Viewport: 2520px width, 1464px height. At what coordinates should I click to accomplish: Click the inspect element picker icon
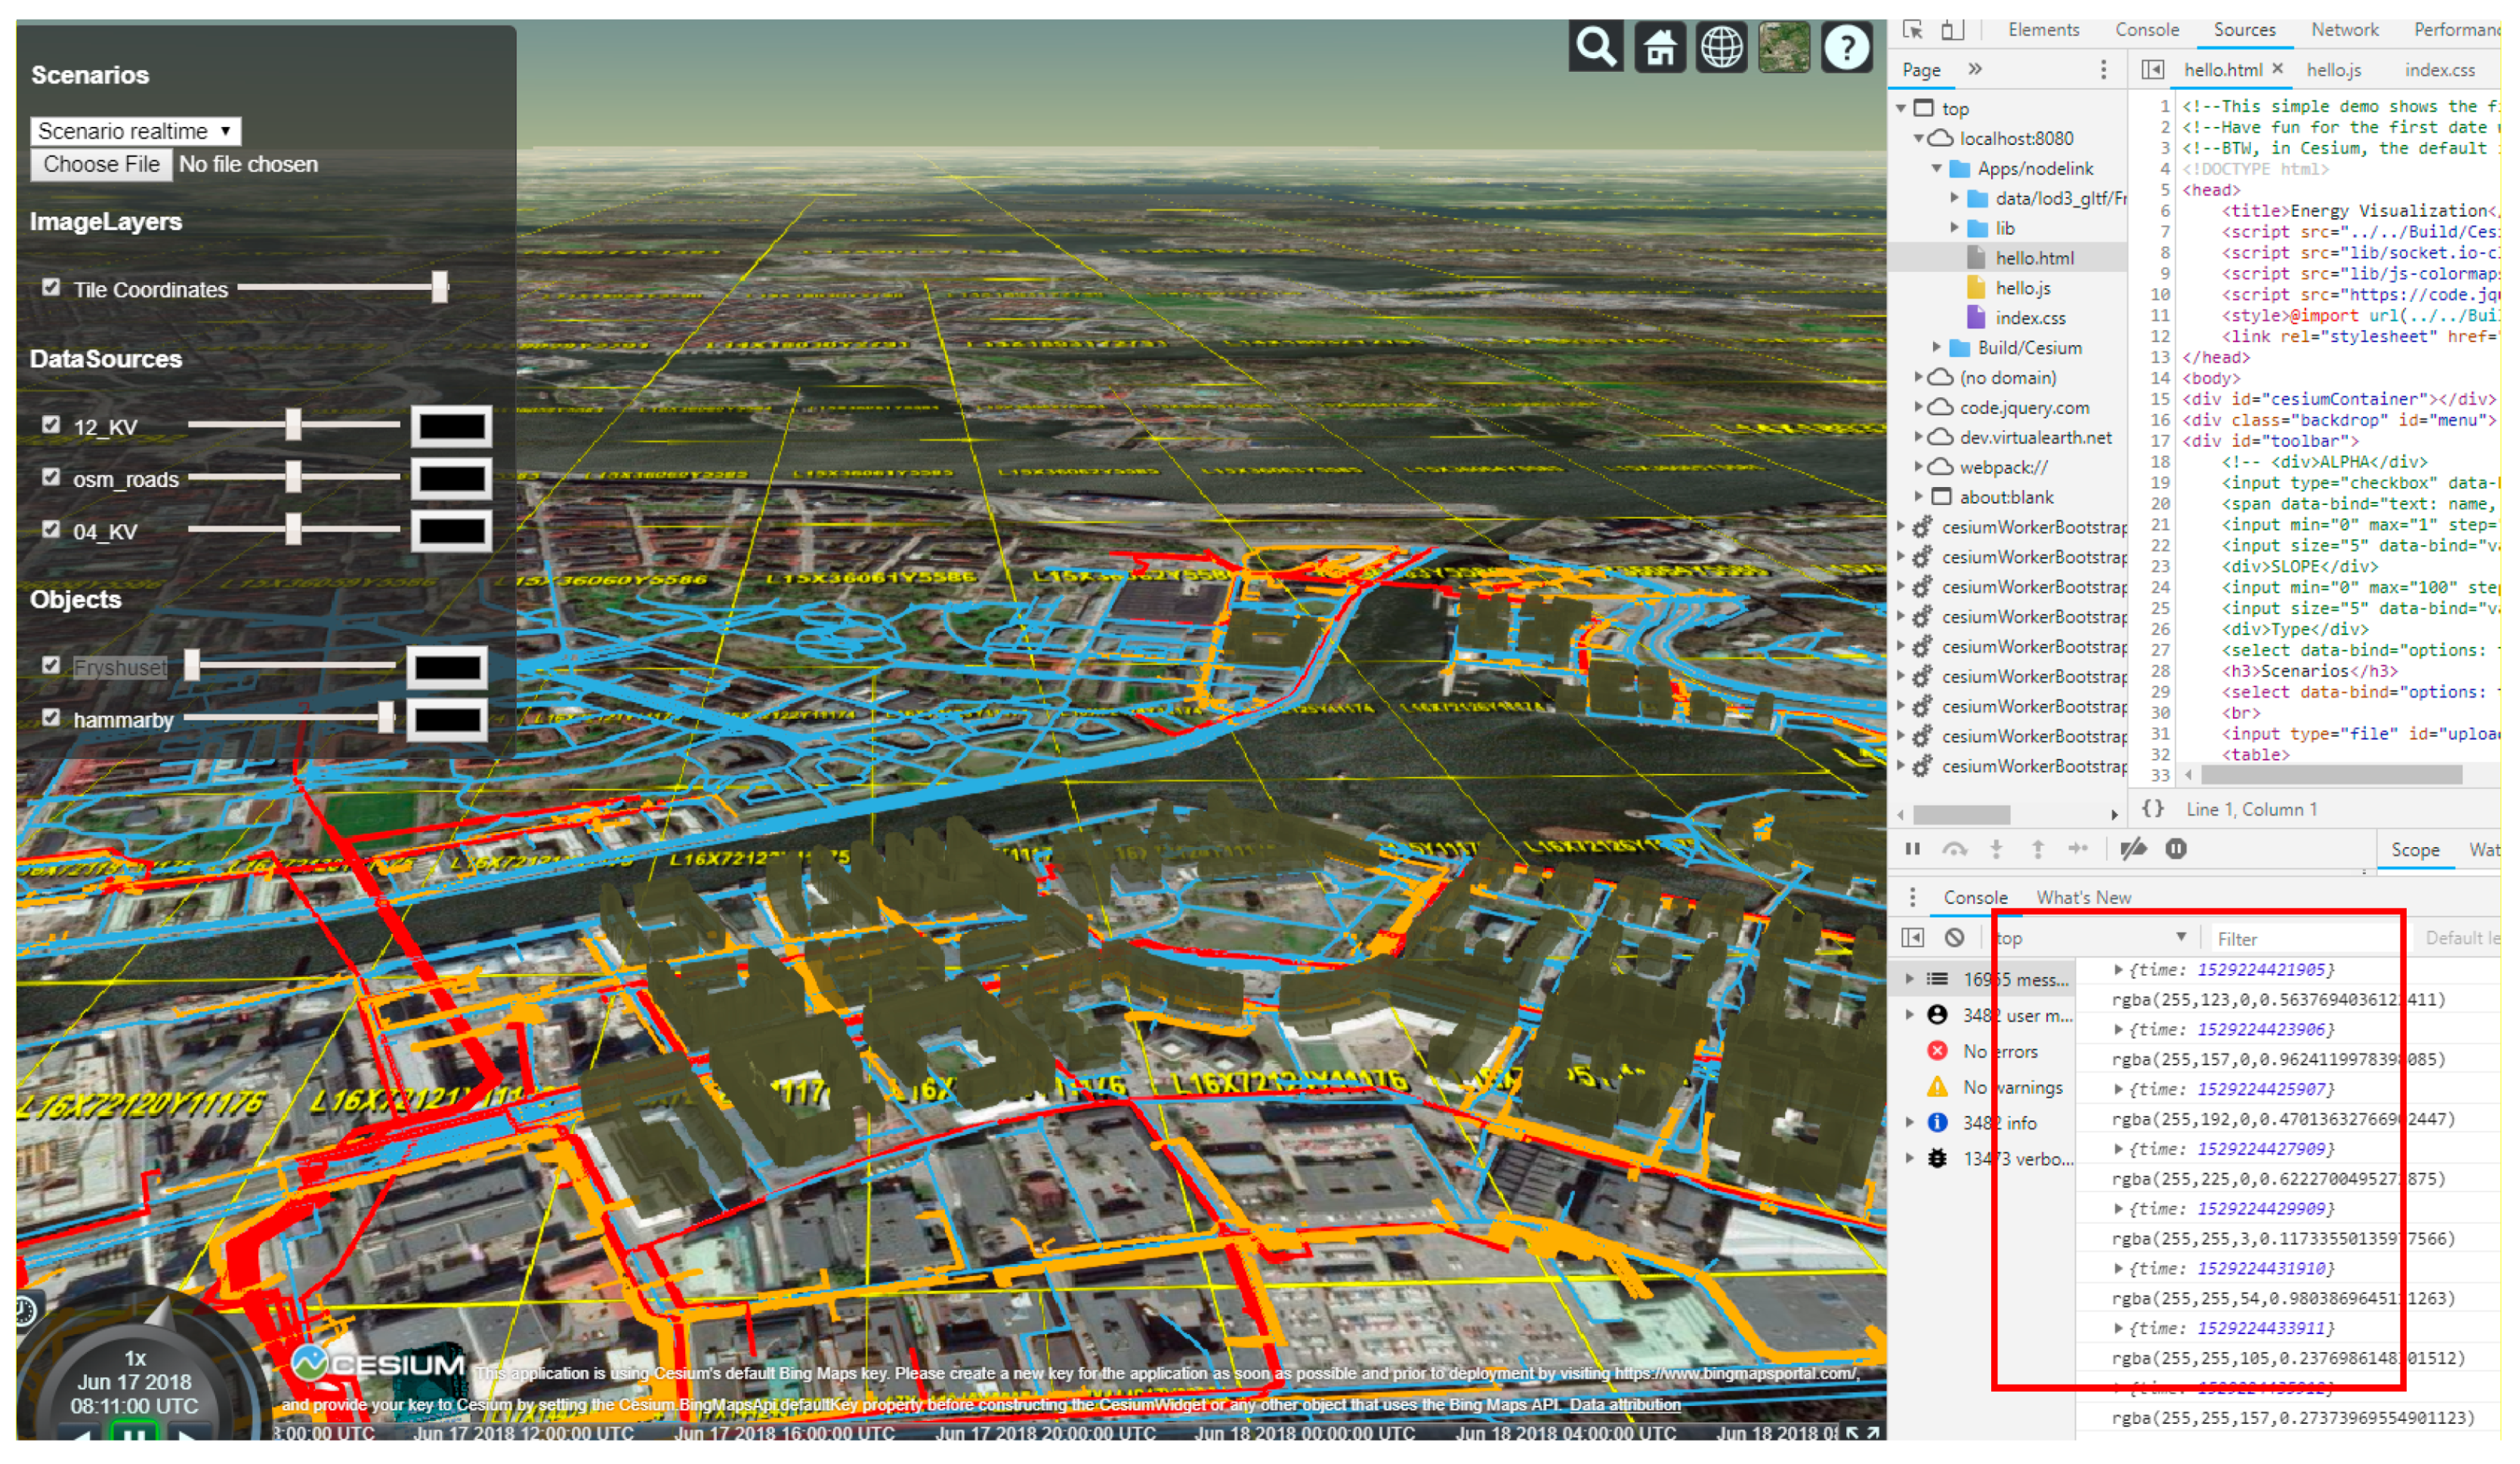(x=1912, y=30)
